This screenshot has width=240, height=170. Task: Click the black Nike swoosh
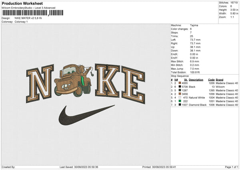[x=87, y=115]
